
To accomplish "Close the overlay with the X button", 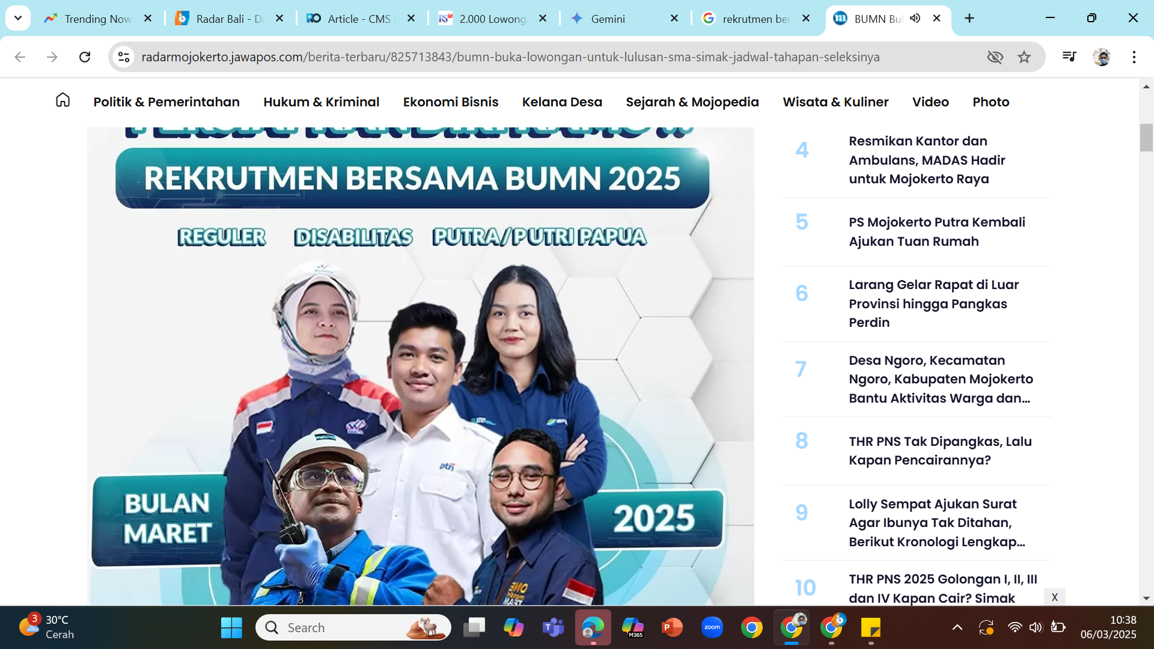I will 1054,597.
